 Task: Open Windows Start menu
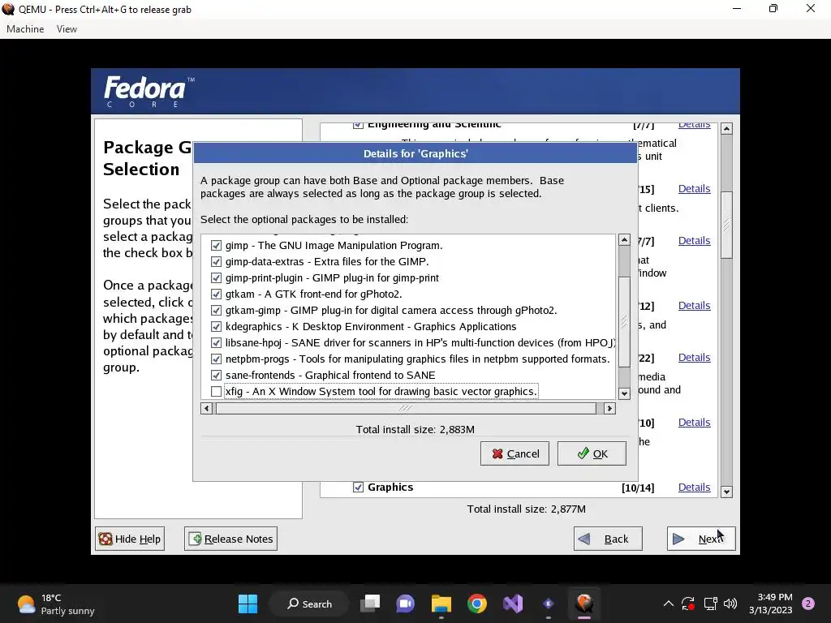point(248,604)
